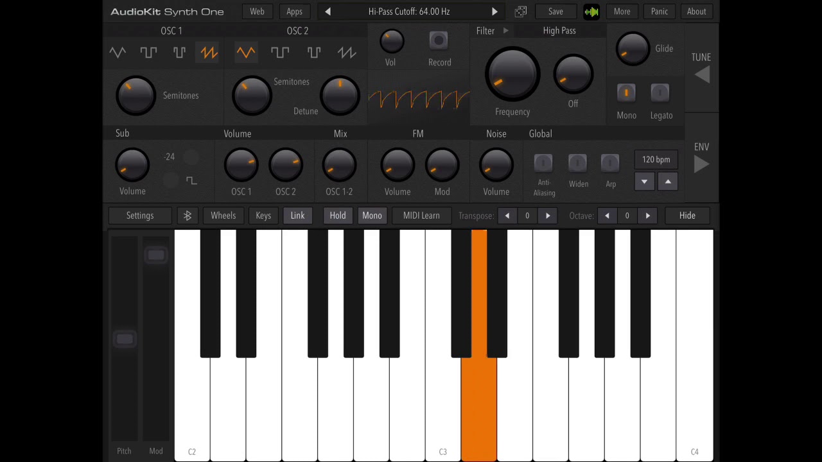Go to the next preset arrow
The width and height of the screenshot is (822, 462).
[494, 12]
